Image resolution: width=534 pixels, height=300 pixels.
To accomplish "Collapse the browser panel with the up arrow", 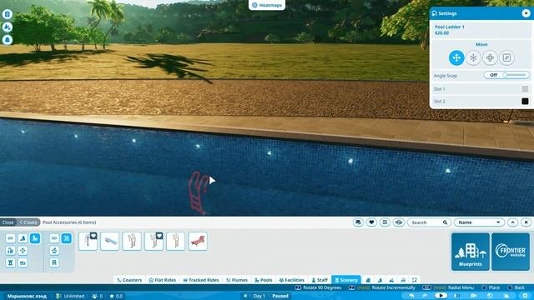I will click(512, 222).
